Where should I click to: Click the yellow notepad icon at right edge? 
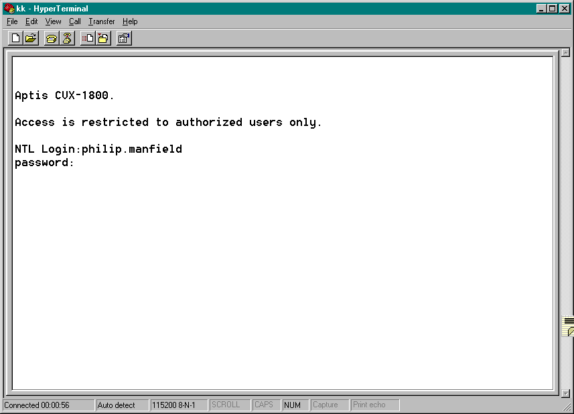tap(569, 326)
